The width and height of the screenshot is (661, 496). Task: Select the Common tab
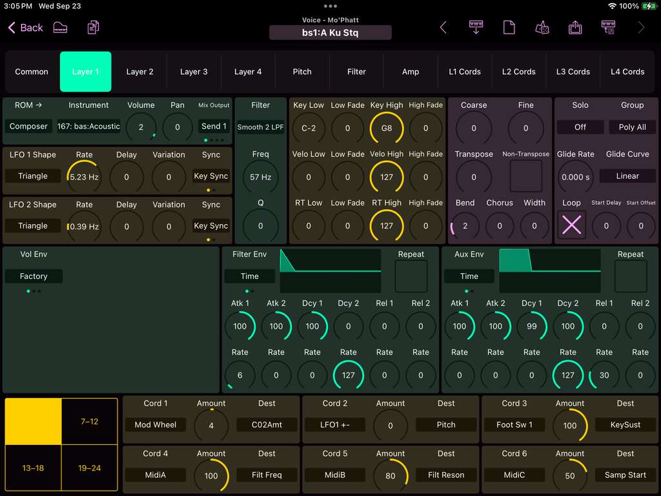(x=32, y=72)
